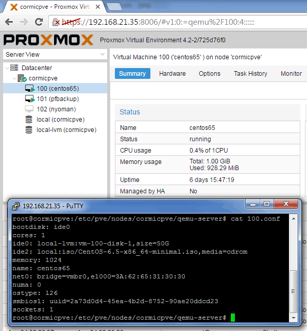Click the cormicpve node icon

[x=22, y=78]
